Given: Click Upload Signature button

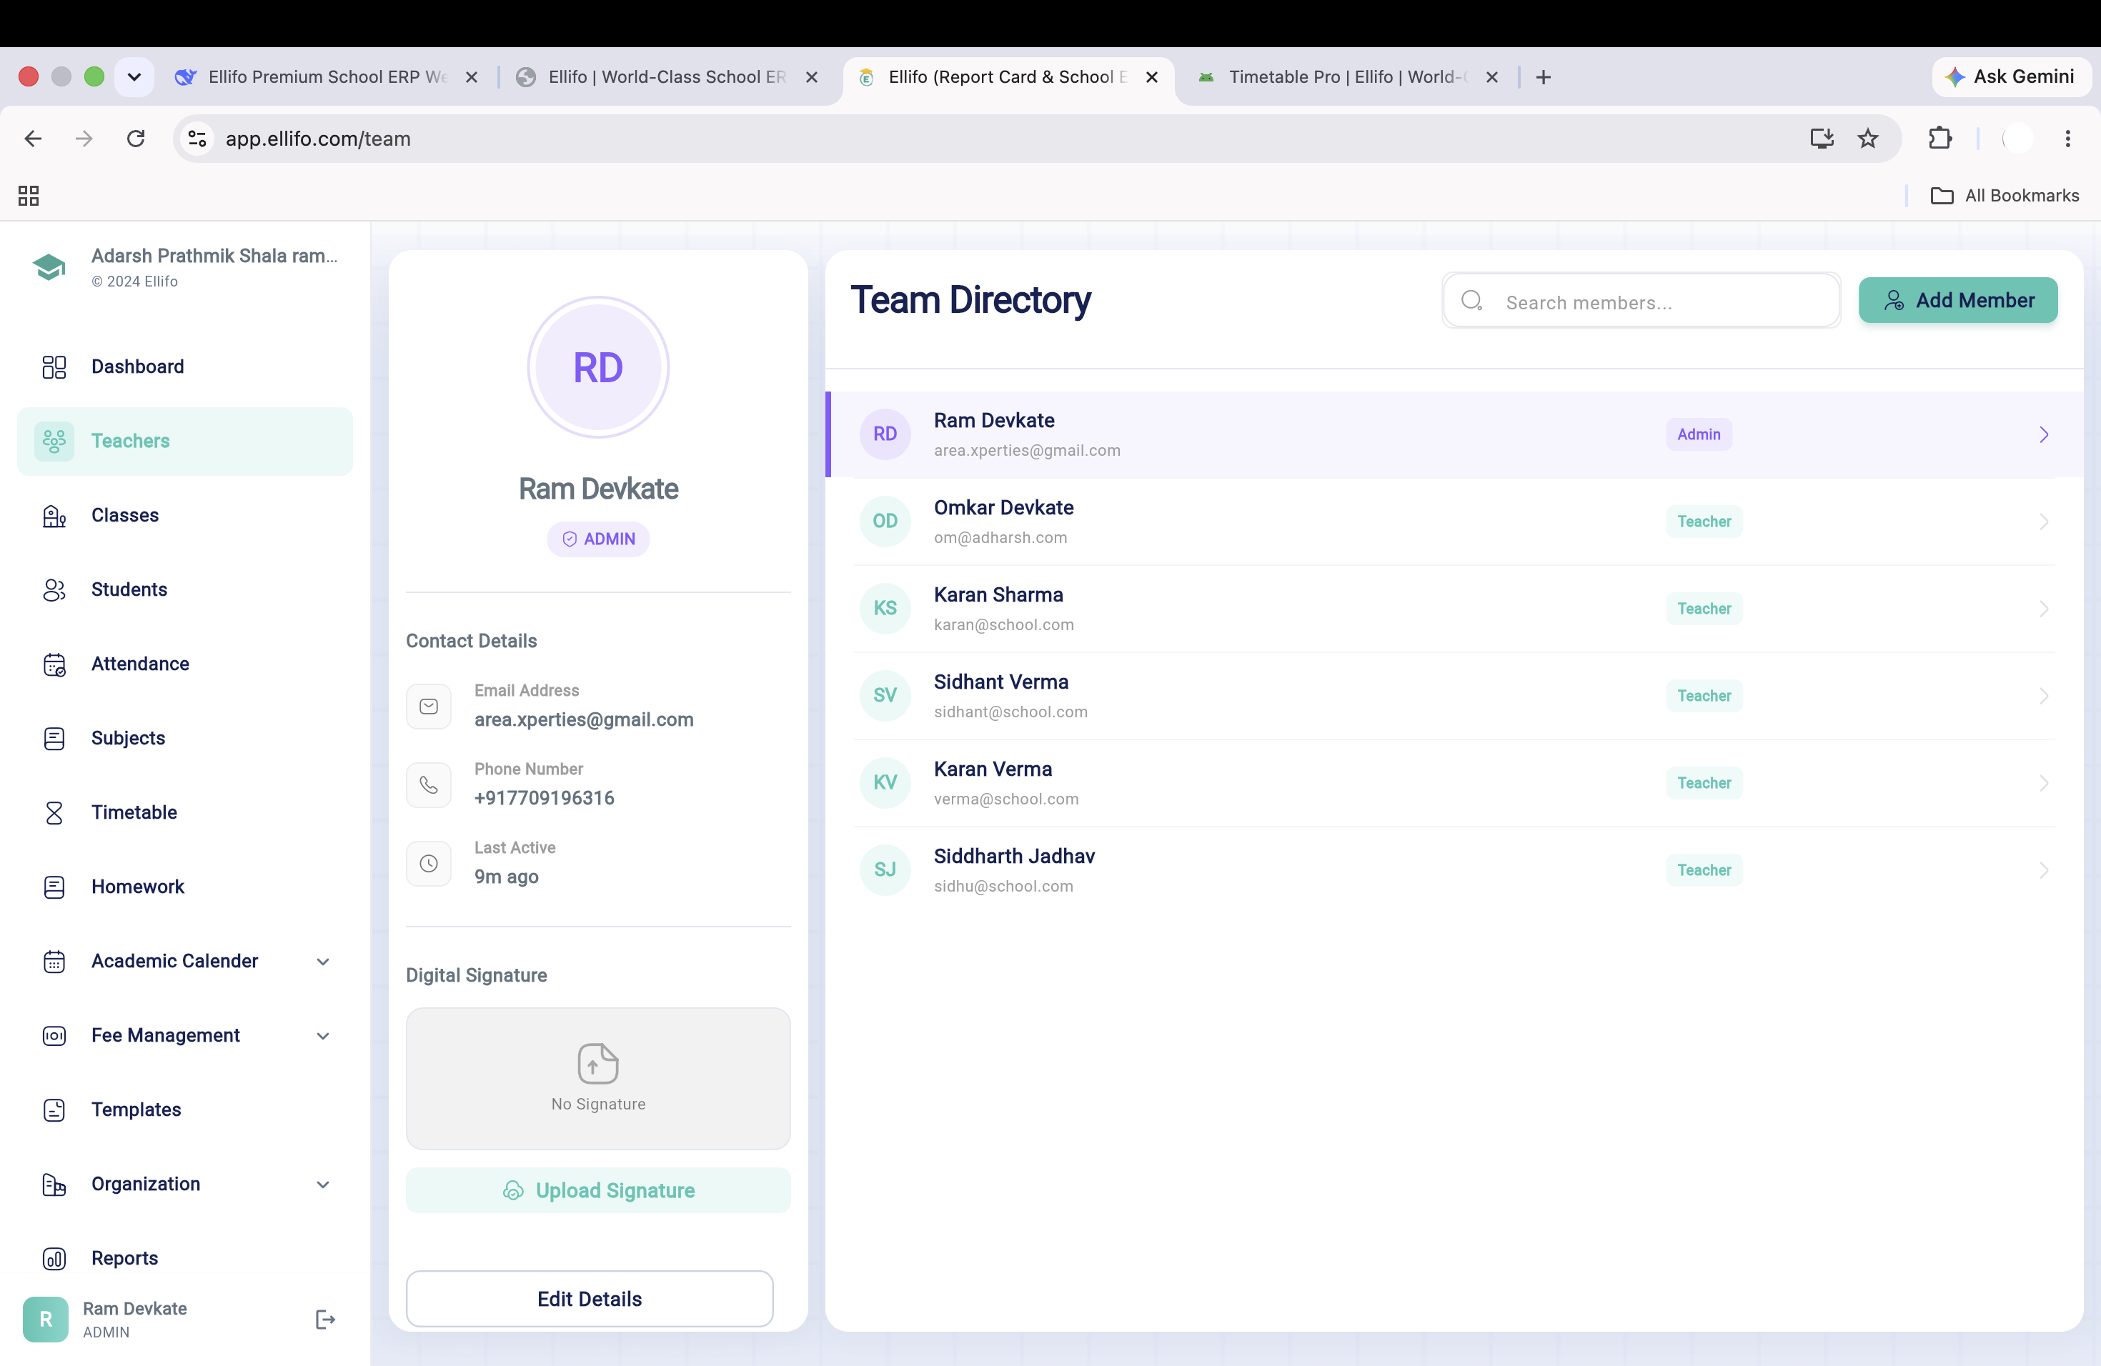Looking at the screenshot, I should coord(597,1190).
